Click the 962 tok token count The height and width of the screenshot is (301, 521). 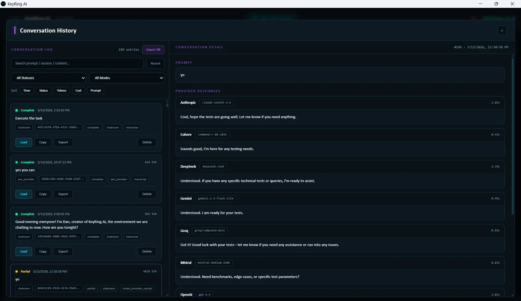(151, 214)
